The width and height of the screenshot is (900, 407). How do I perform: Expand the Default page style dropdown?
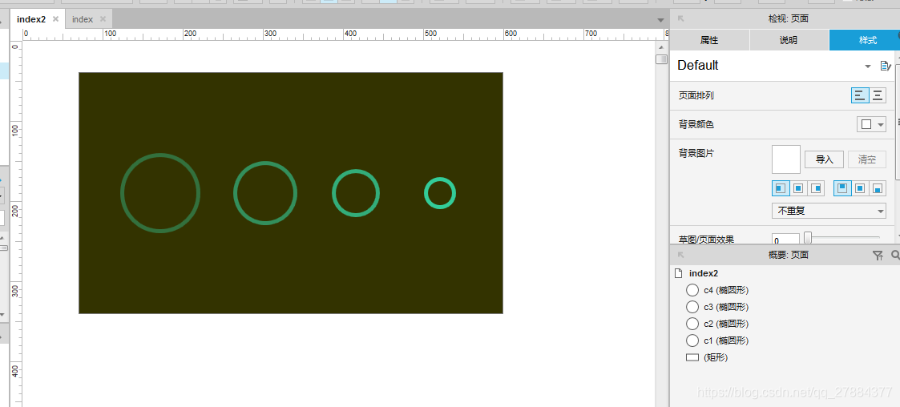[x=868, y=66]
